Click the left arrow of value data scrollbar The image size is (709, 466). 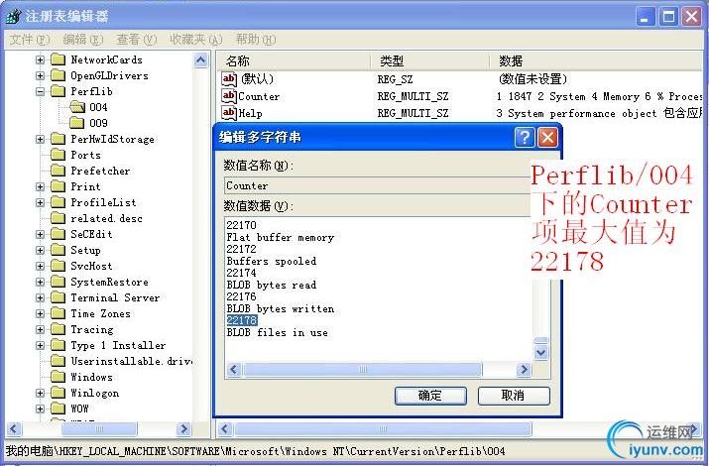point(233,369)
